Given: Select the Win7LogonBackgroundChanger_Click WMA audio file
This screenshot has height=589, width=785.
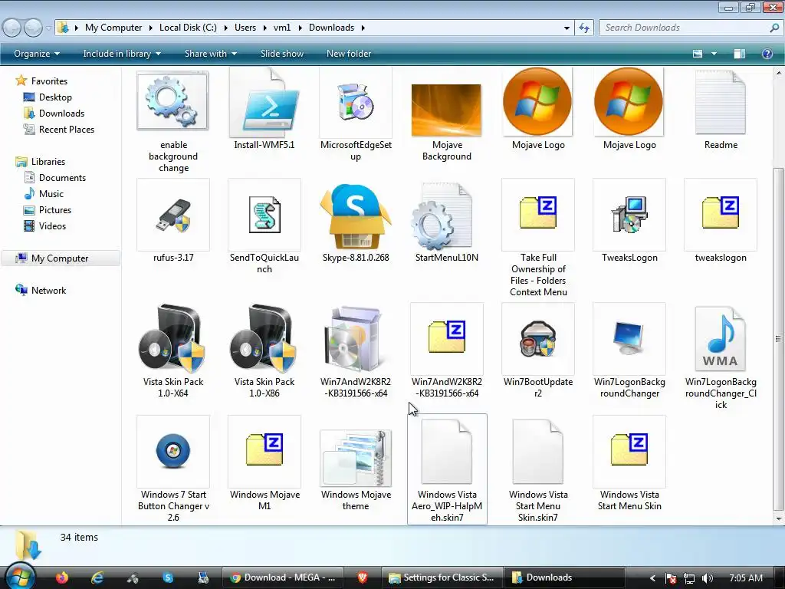Looking at the screenshot, I should (721, 339).
